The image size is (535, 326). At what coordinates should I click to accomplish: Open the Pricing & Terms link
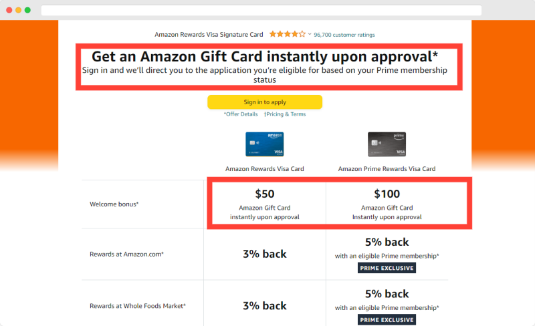click(x=285, y=114)
